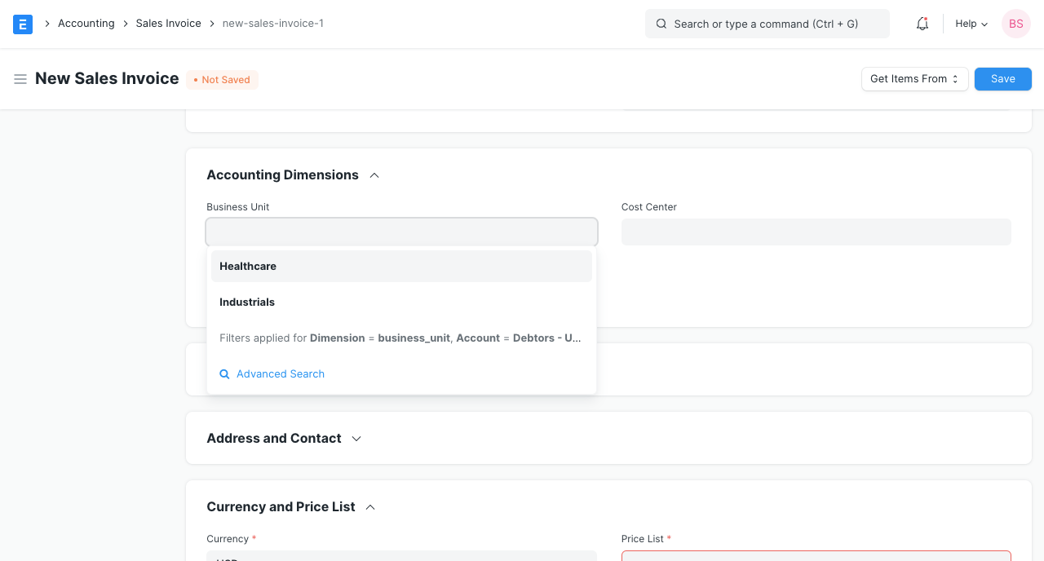
Task: Click the Search or type a command bar
Action: [x=767, y=24]
